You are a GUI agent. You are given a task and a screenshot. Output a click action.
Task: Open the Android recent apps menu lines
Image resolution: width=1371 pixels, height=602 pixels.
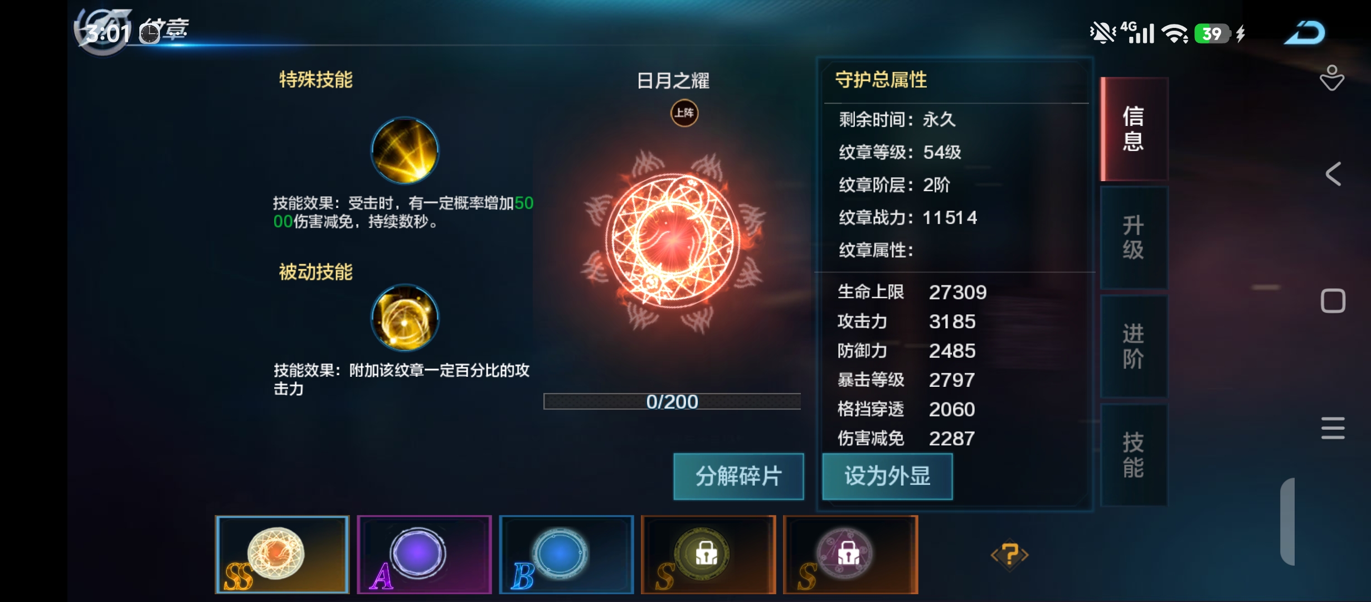[1333, 428]
